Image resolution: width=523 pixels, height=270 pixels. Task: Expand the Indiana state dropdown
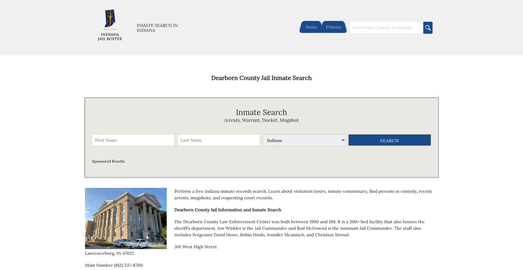pyautogui.click(x=304, y=140)
